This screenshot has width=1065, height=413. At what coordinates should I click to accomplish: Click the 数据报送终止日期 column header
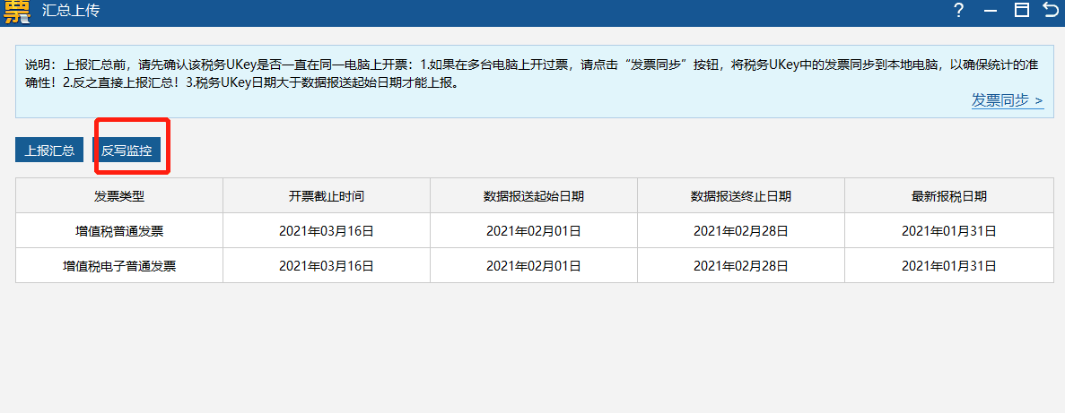[741, 196]
